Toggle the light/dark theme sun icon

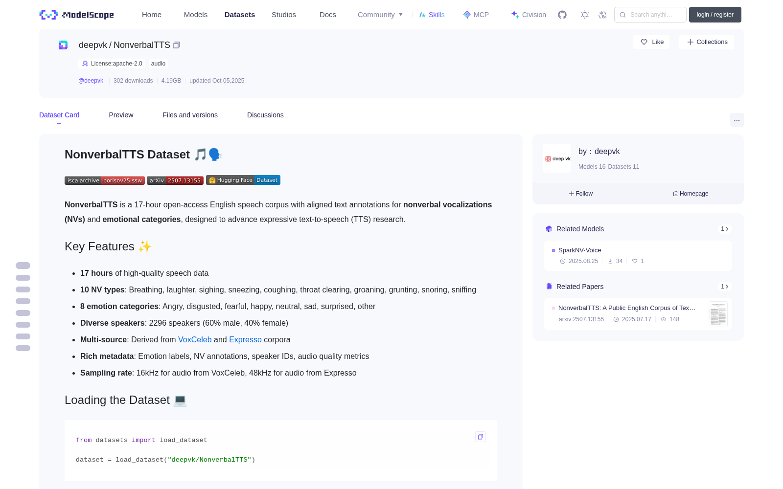coord(585,15)
